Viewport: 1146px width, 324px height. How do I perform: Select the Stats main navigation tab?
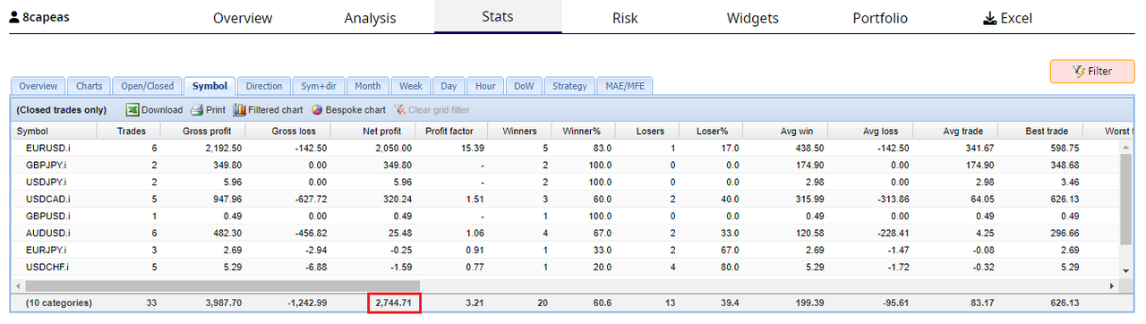tap(498, 16)
